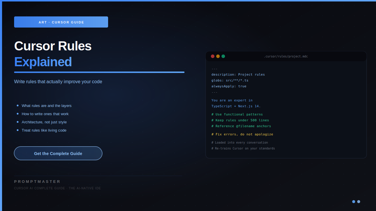Click the 'Cursor Rules' heading
The width and height of the screenshot is (376, 211).
[x=53, y=46]
